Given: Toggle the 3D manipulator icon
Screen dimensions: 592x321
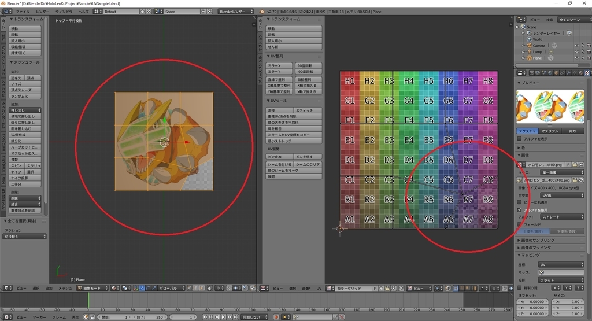Looking at the screenshot, I should point(135,288).
